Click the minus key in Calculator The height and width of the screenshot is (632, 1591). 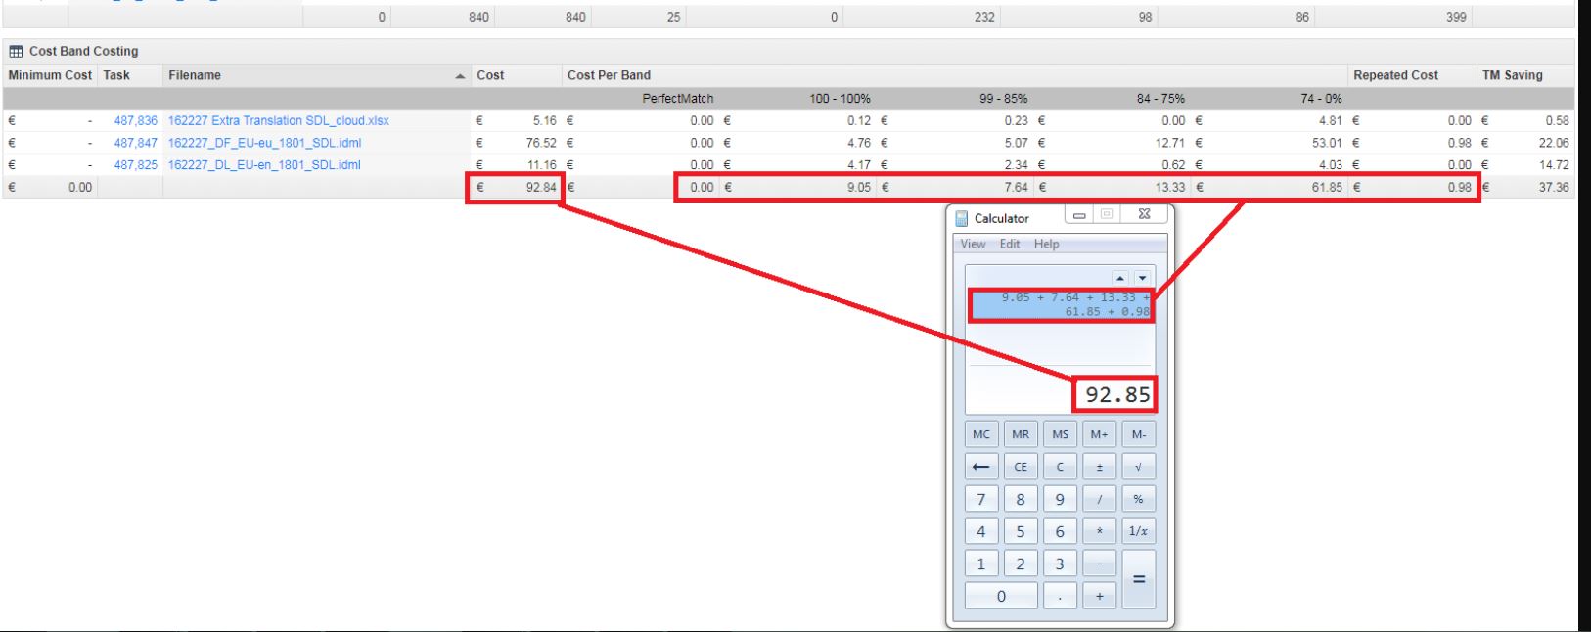click(1099, 564)
